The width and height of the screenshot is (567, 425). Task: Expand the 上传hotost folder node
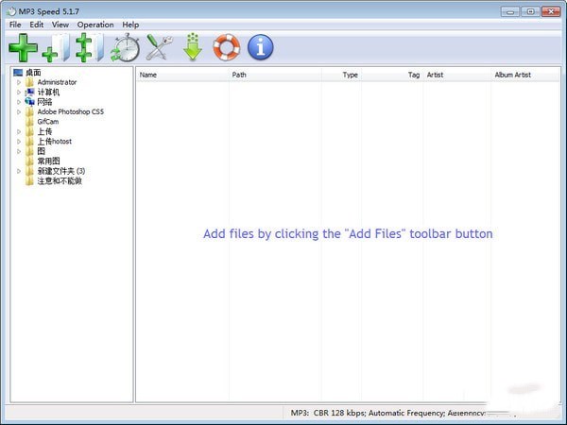(x=19, y=142)
